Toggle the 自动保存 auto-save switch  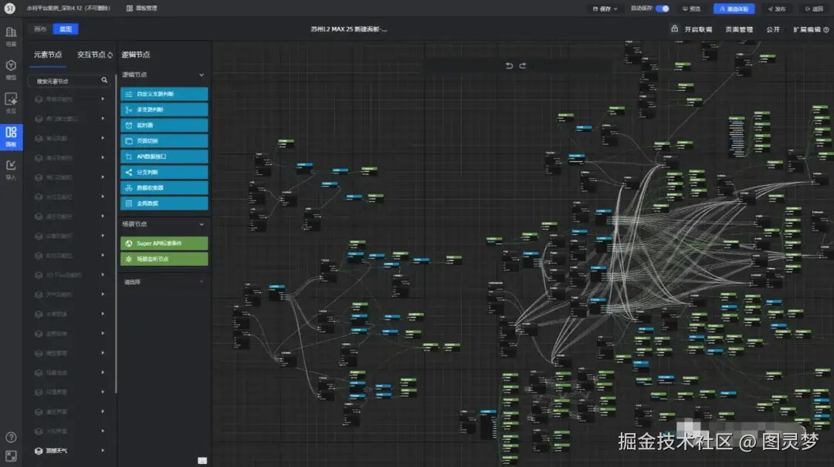click(663, 8)
